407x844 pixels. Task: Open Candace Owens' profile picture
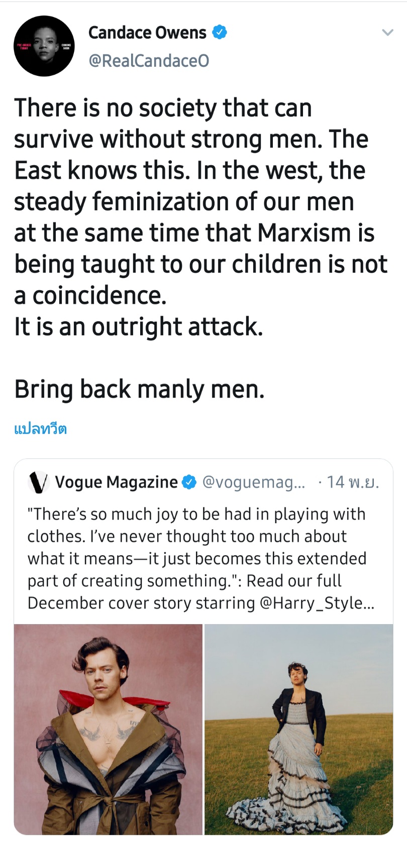tap(44, 46)
